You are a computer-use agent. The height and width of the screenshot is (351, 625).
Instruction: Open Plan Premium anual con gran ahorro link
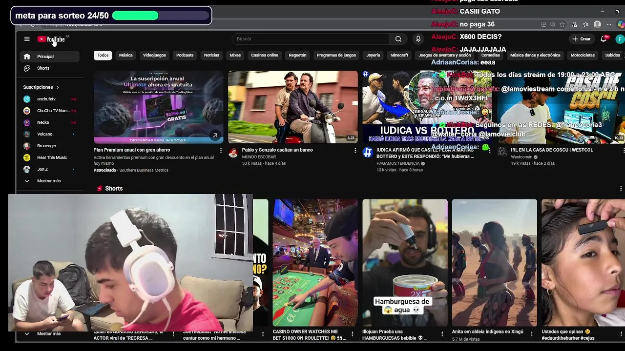pyautogui.click(x=132, y=150)
